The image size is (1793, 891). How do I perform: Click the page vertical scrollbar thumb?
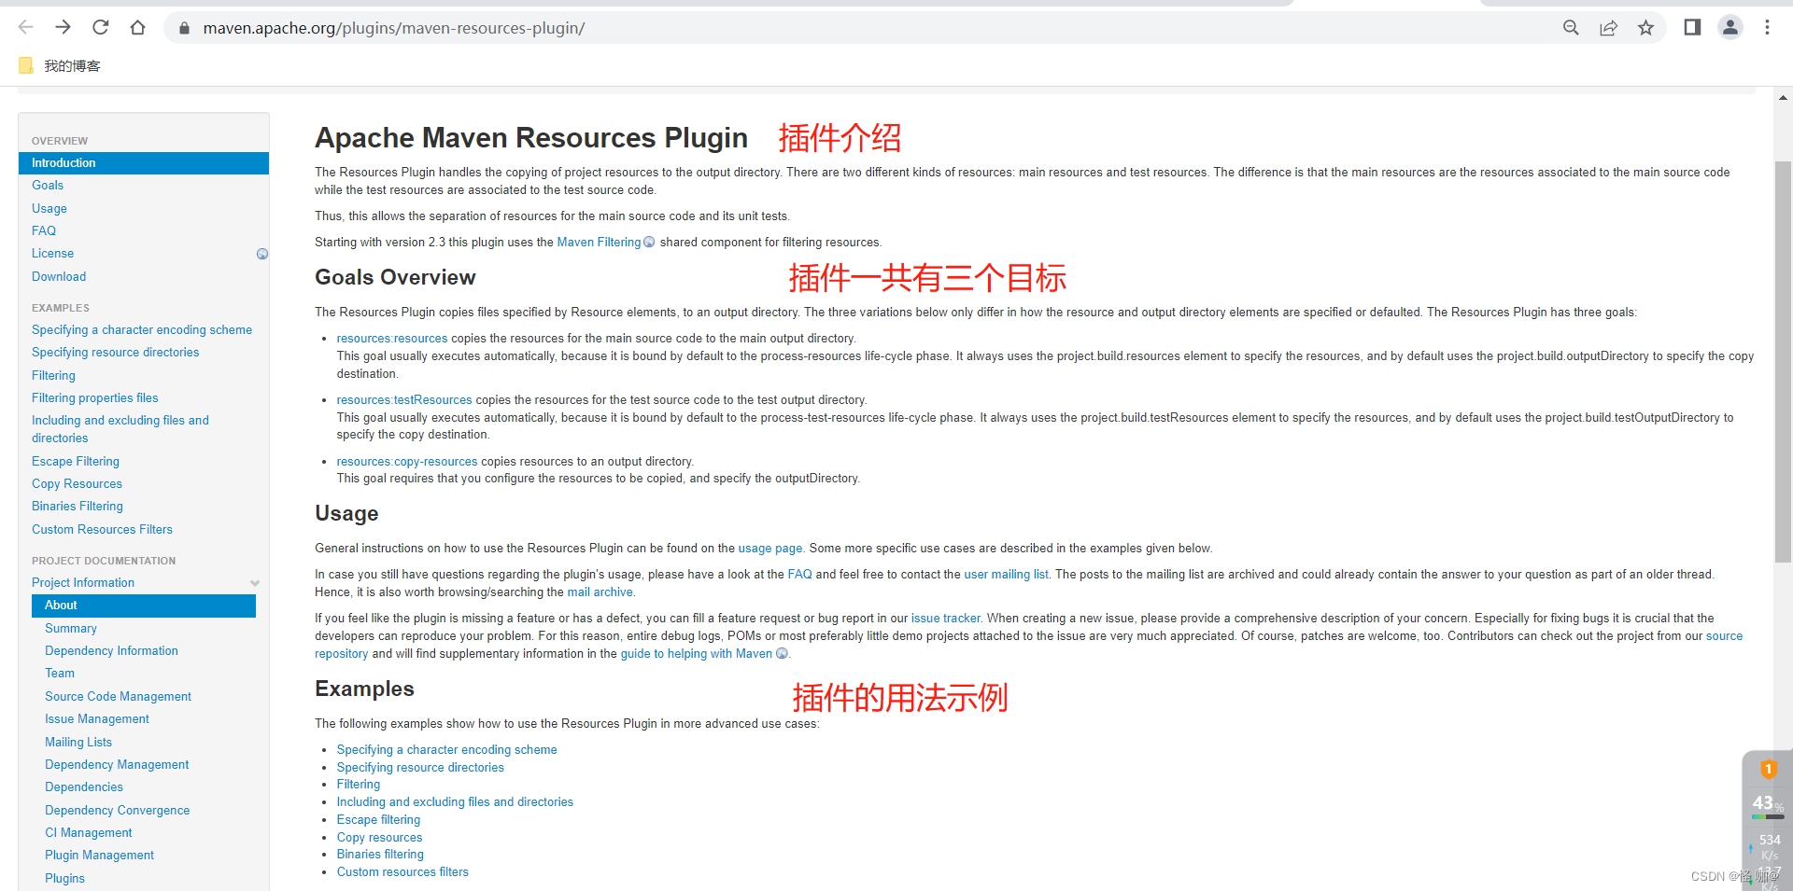click(x=1783, y=361)
